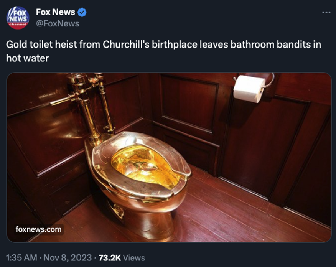Click the word Views beside the count

134,258
